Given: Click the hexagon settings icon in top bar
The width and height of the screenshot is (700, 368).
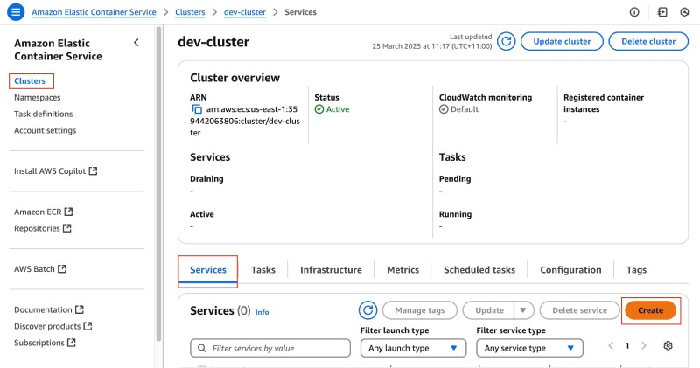Looking at the screenshot, I should click(x=684, y=12).
